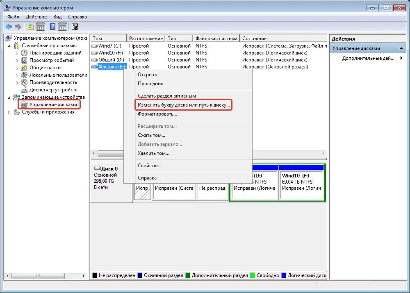Click the tree pane scrollbar right arrow
This screenshot has width=410, height=293.
coord(84,276)
